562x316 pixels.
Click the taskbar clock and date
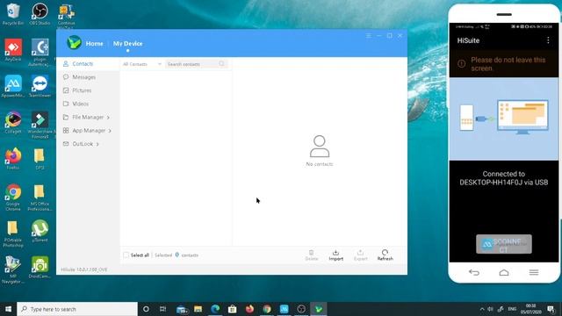[x=530, y=309]
